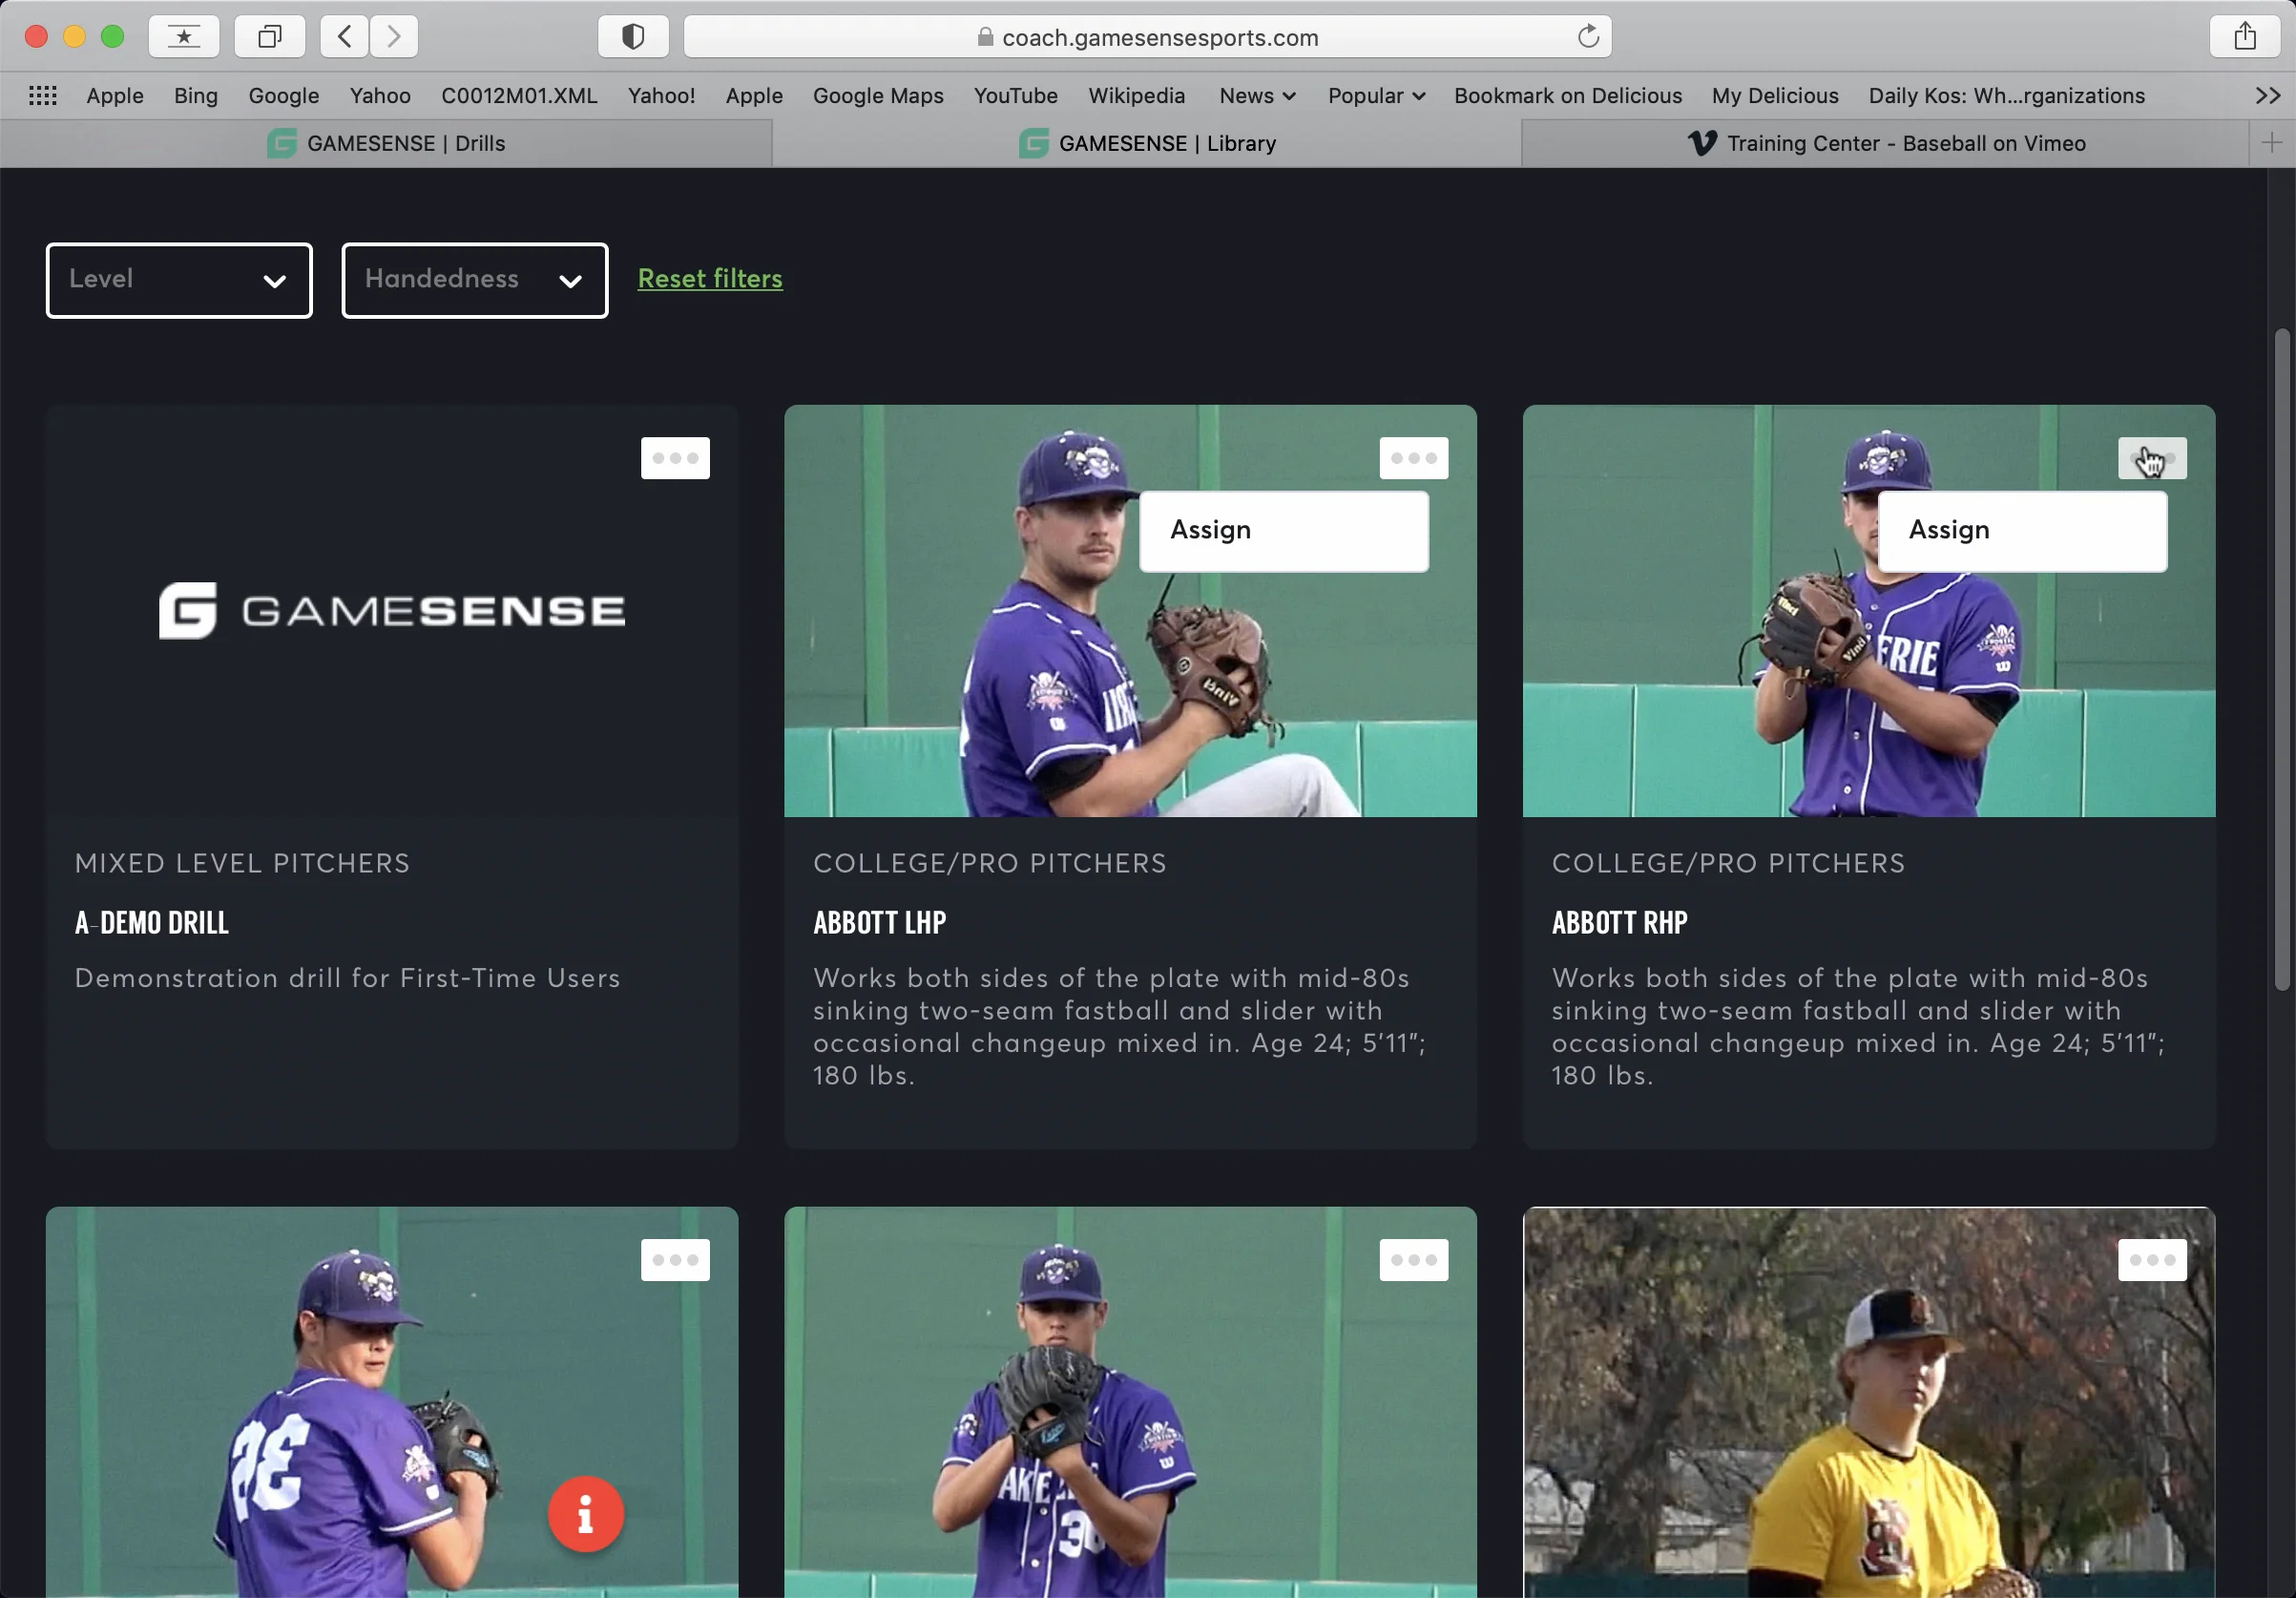This screenshot has height=1598, width=2296.
Task: Open three-dot menu on Abbott LHP card
Action: (1413, 458)
